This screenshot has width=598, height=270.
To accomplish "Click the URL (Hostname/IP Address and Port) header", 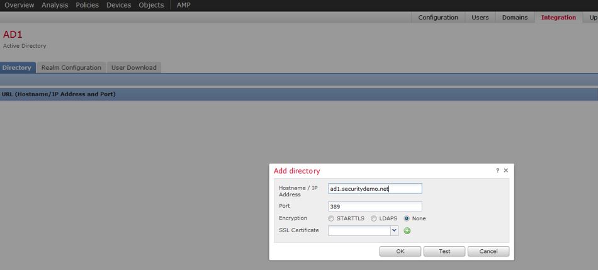I will pyautogui.click(x=59, y=94).
